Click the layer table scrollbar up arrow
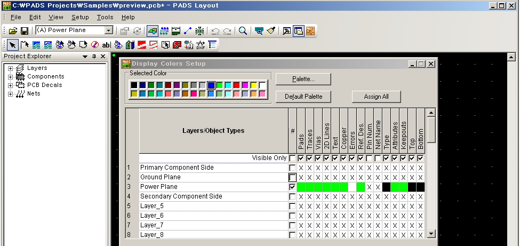520x246 pixels. pos(431,113)
